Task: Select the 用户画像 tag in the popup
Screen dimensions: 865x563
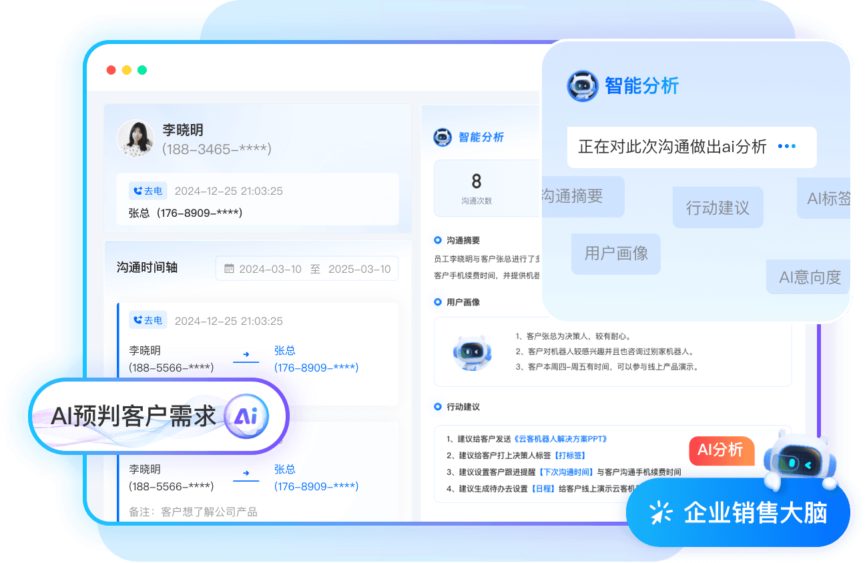Action: click(616, 253)
